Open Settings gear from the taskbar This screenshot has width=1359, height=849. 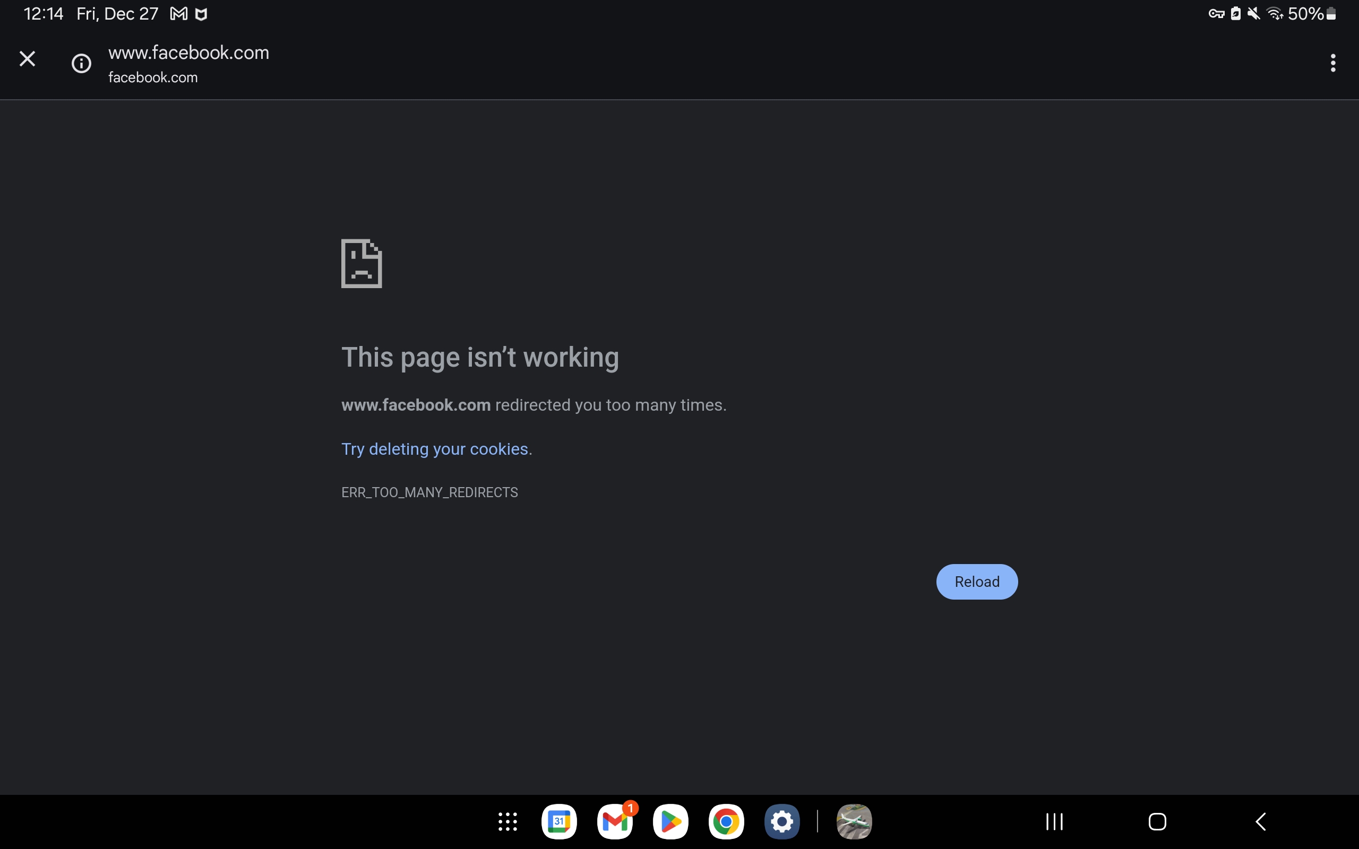click(x=782, y=821)
